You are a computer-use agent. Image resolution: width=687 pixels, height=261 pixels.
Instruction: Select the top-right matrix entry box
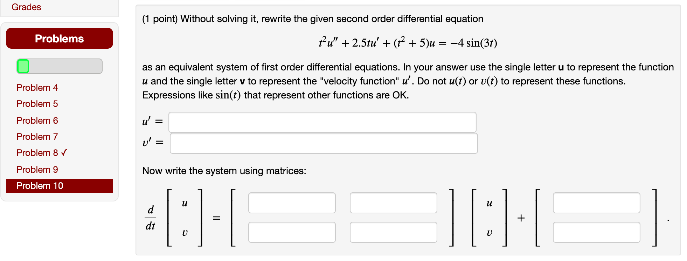[393, 202]
